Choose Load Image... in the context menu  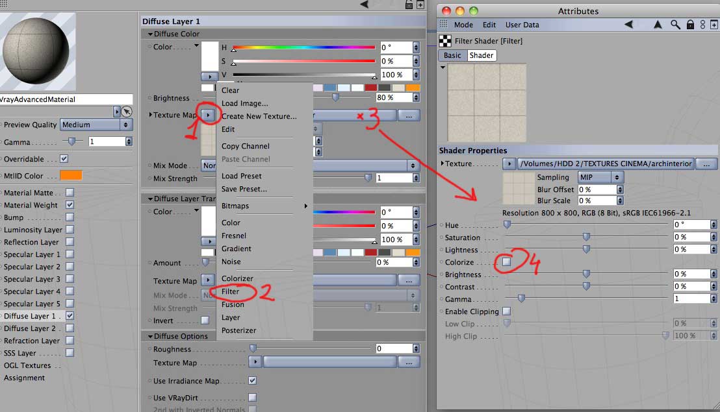(x=245, y=104)
